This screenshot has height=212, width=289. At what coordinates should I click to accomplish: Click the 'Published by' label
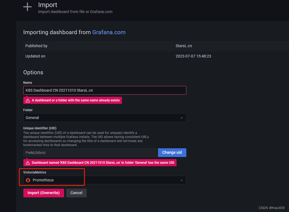tap(36, 46)
